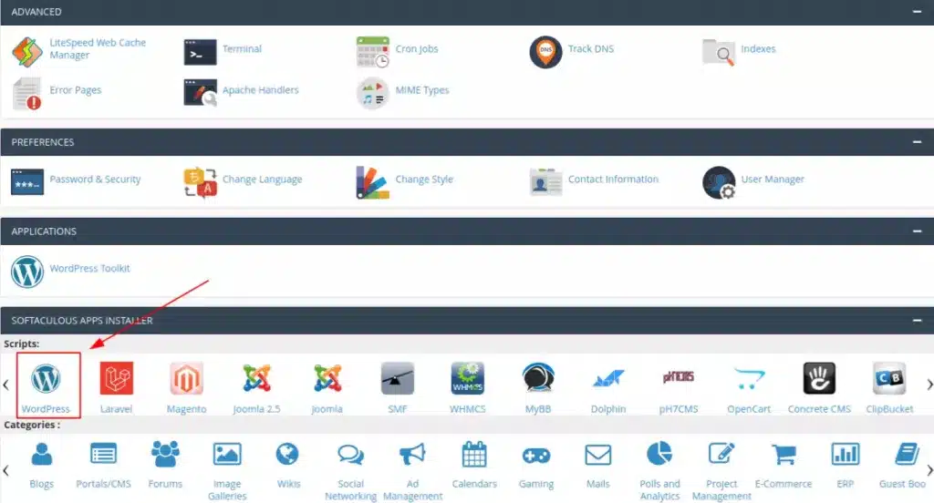The height and width of the screenshot is (503, 934).
Task: Collapse the Advanced section
Action: [x=916, y=12]
